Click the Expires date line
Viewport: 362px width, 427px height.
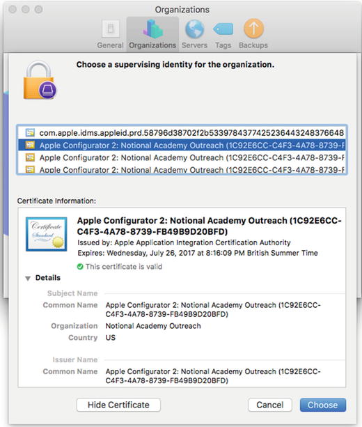[198, 253]
